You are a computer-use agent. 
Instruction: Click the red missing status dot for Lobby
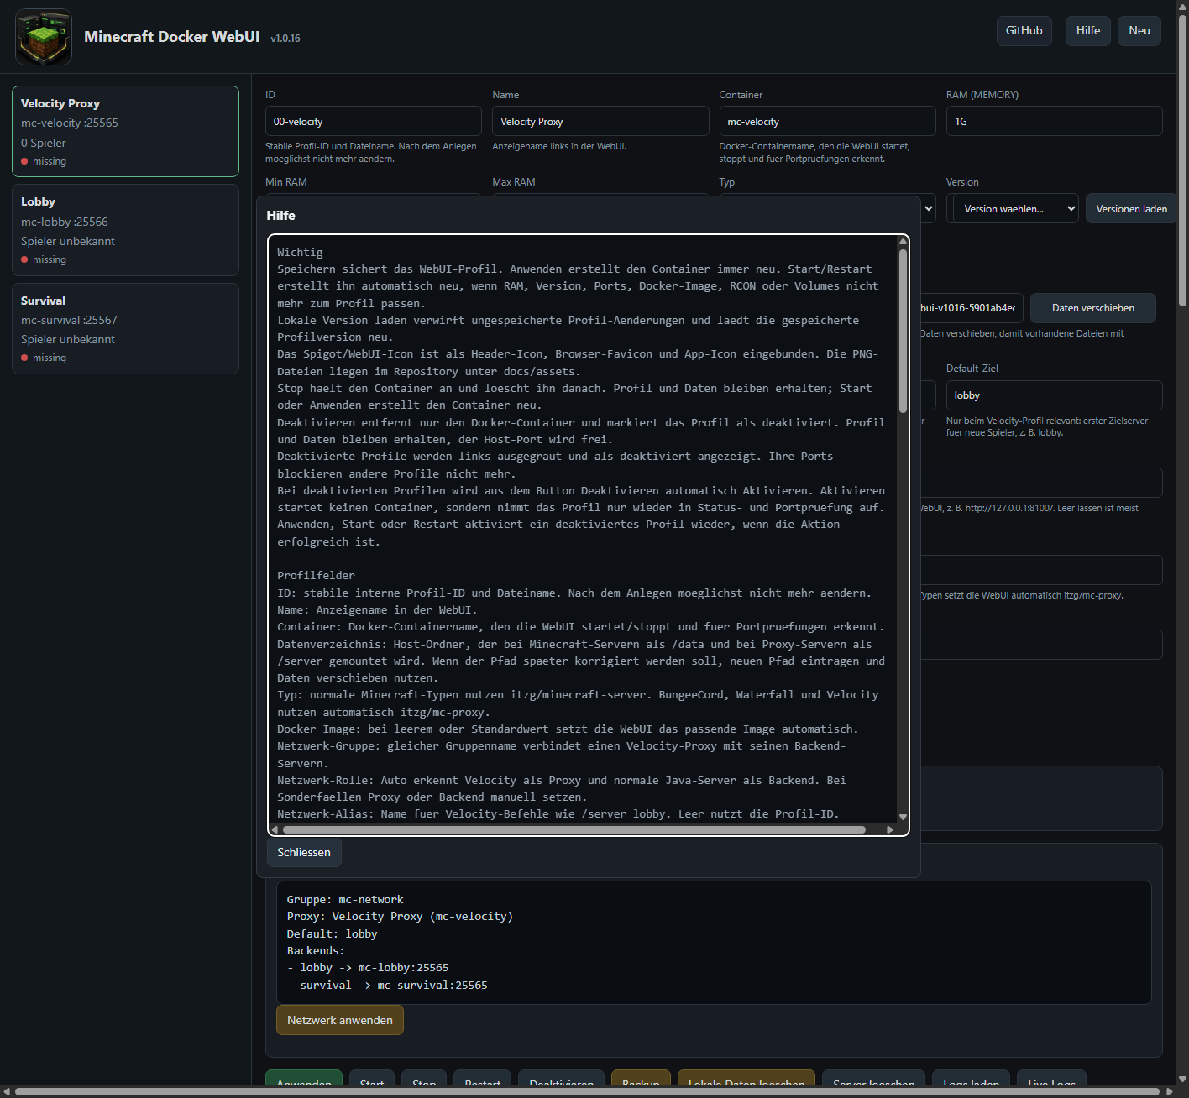pos(24,259)
